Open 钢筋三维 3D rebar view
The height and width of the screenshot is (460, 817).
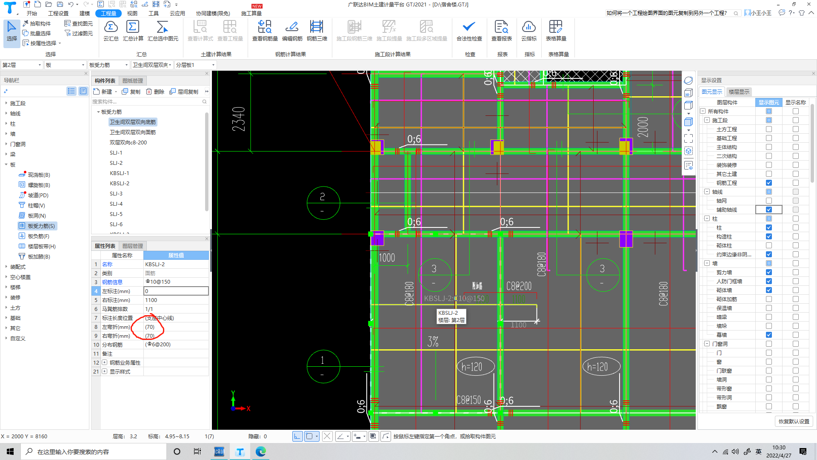317,31
